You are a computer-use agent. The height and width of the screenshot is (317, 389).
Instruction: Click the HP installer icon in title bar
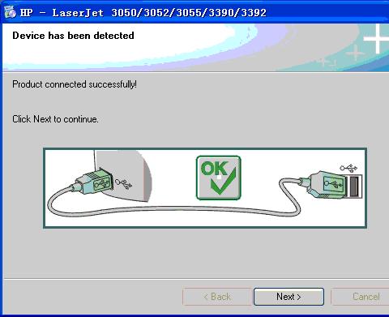click(x=10, y=12)
